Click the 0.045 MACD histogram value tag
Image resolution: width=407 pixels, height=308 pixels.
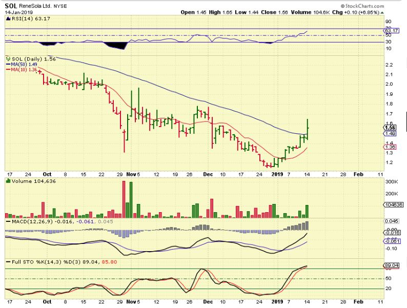[x=392, y=221]
